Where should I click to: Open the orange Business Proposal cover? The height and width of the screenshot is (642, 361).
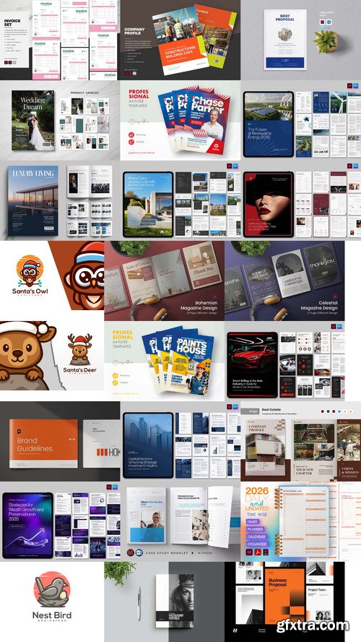point(284,597)
